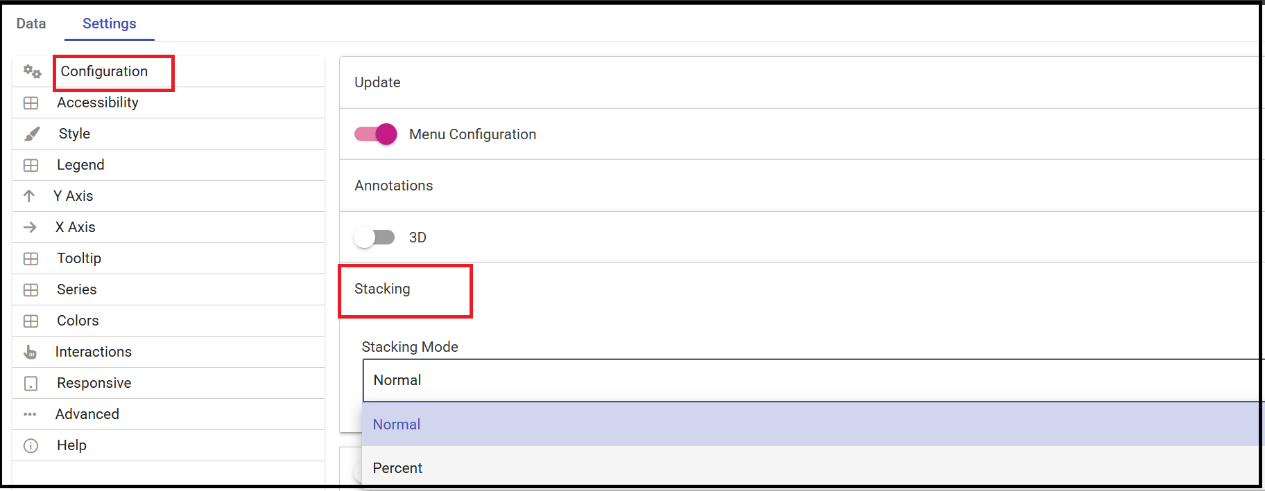Open the Accessibility settings section
1265x491 pixels.
click(169, 102)
